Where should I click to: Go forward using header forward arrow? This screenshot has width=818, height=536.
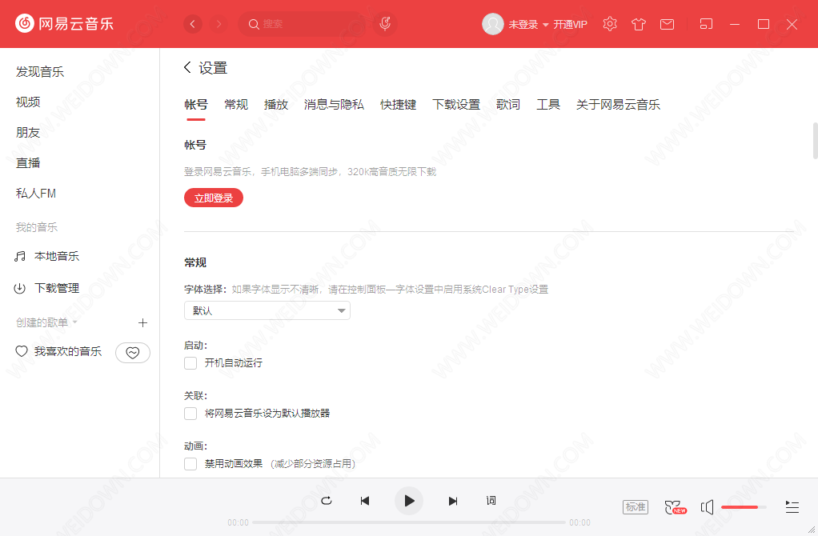(x=219, y=24)
